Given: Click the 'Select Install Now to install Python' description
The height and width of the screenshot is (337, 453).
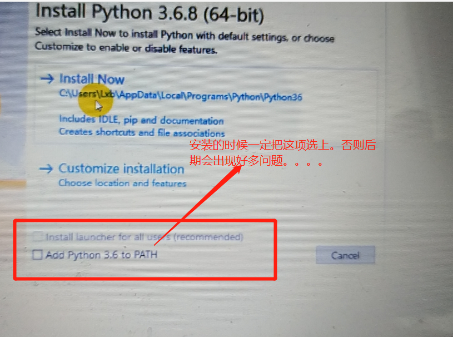Looking at the screenshot, I should coord(185,41).
